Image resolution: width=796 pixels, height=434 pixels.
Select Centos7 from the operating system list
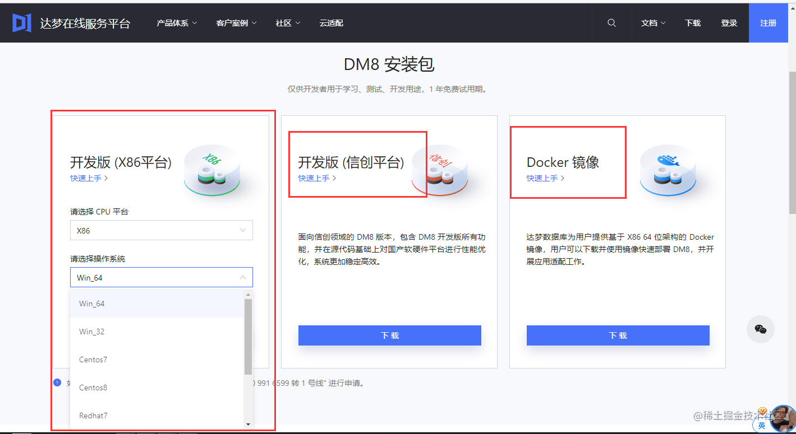coord(93,359)
